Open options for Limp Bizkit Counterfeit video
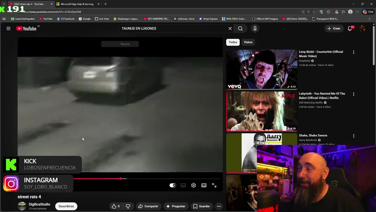This screenshot has width=376, height=212. 354,52
